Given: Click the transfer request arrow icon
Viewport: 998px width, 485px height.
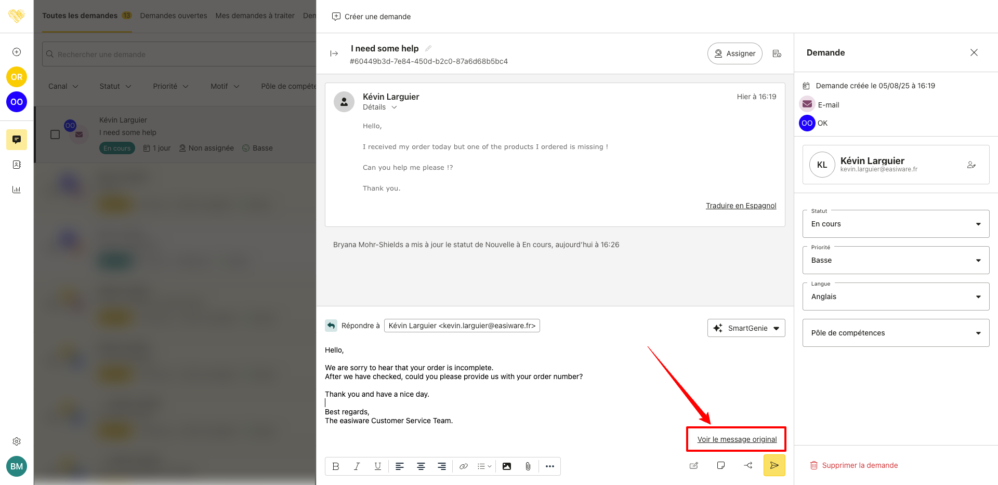Looking at the screenshot, I should (x=748, y=465).
